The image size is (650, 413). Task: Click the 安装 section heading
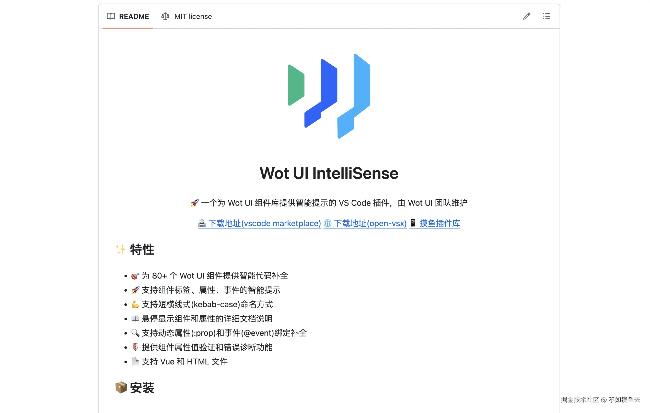point(142,388)
